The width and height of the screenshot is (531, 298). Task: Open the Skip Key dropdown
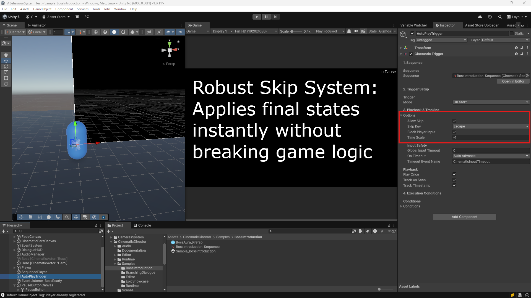pyautogui.click(x=491, y=126)
